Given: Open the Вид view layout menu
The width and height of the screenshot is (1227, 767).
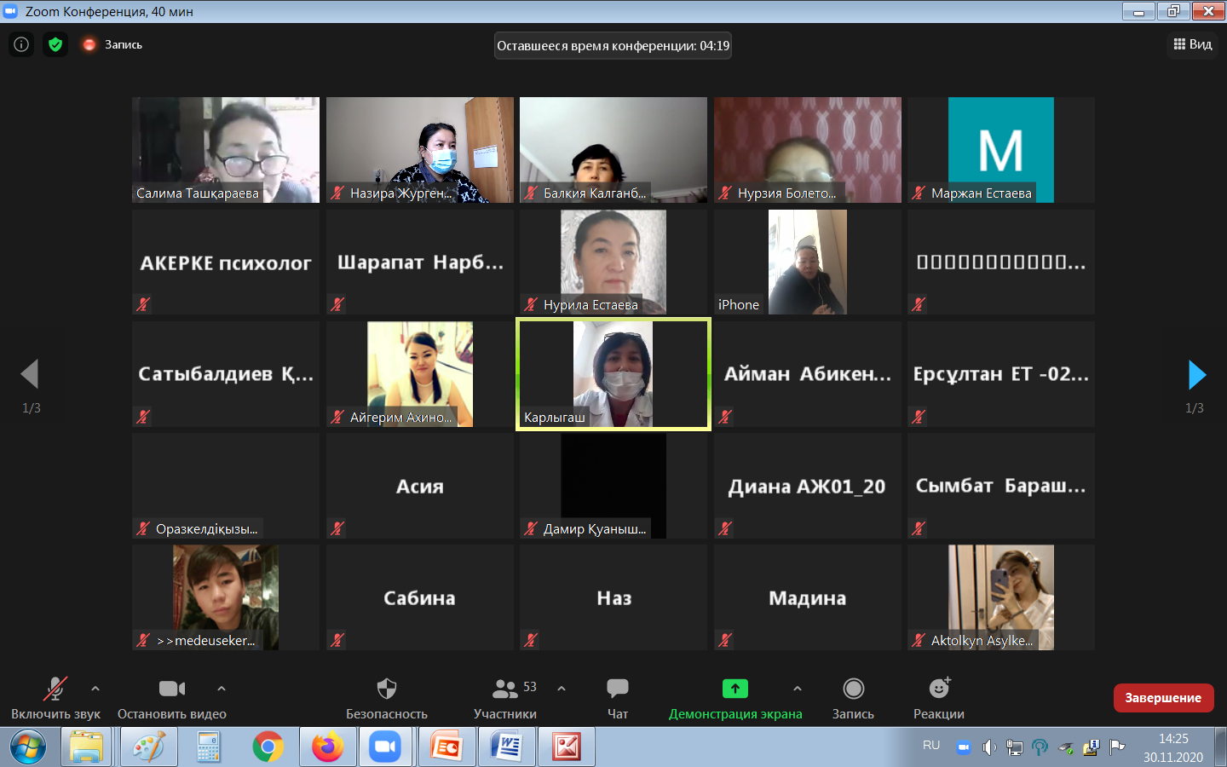Looking at the screenshot, I should 1192,44.
